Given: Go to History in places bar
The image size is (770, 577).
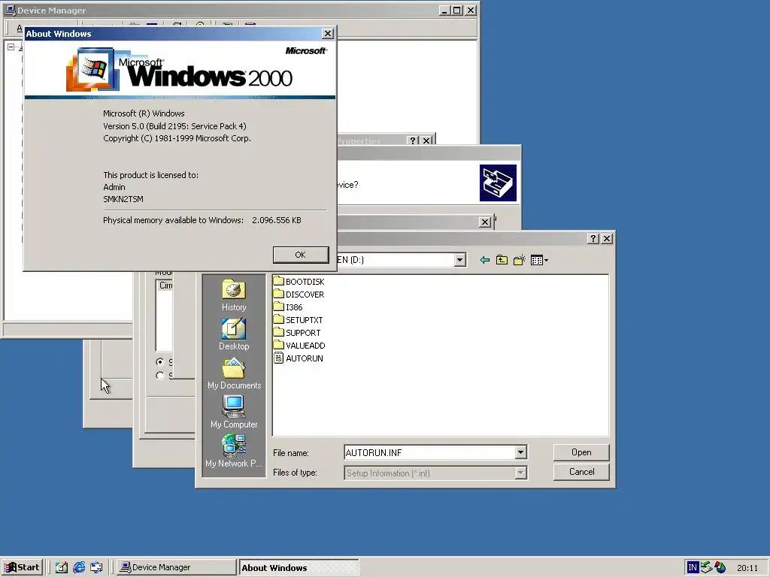Looking at the screenshot, I should click(234, 295).
